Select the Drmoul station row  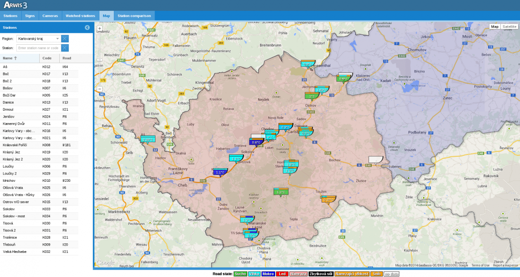(39, 110)
